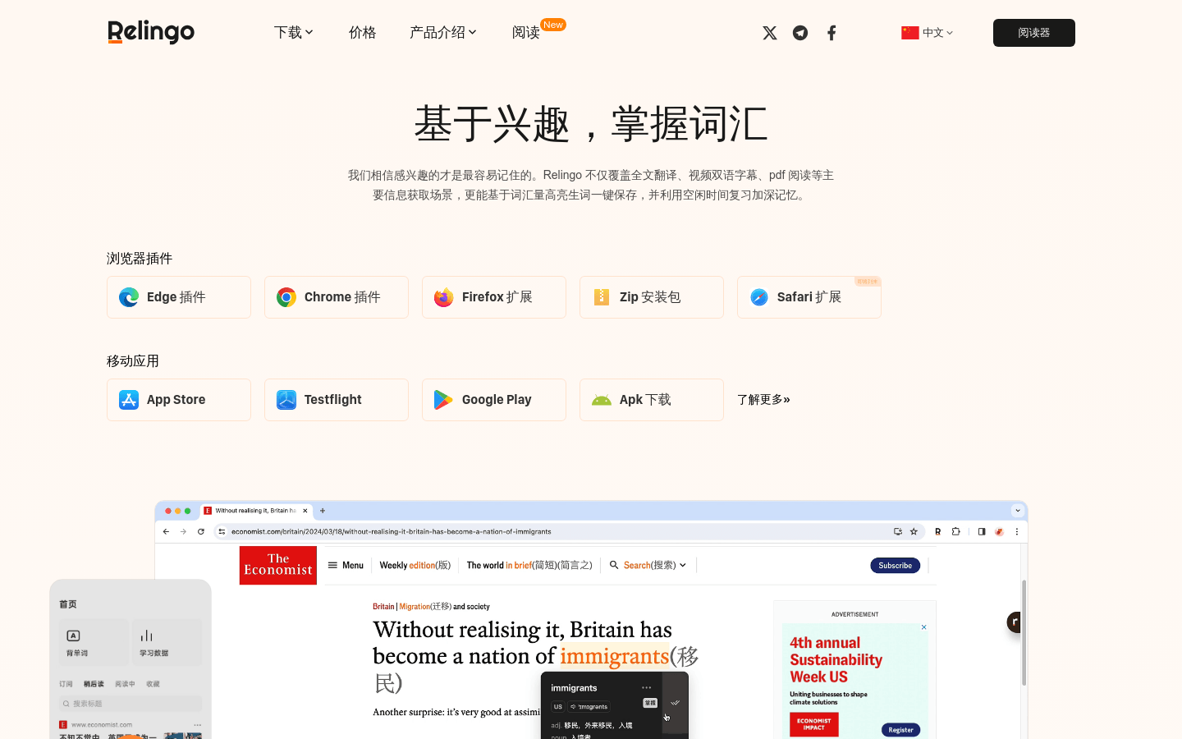Viewport: 1182px width, 739px height.
Task: Click the reload icon in demo browser
Action: click(x=201, y=531)
